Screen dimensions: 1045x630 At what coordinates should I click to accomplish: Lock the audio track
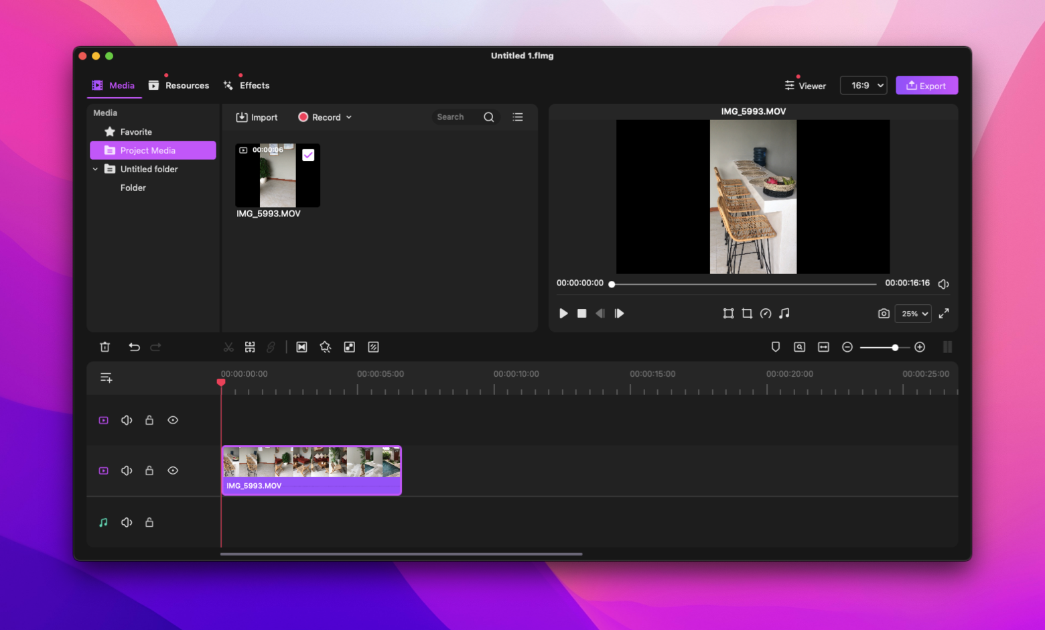149,523
